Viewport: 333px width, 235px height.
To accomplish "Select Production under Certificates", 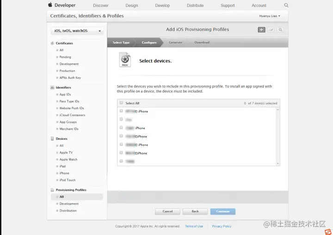I will coord(67,71).
